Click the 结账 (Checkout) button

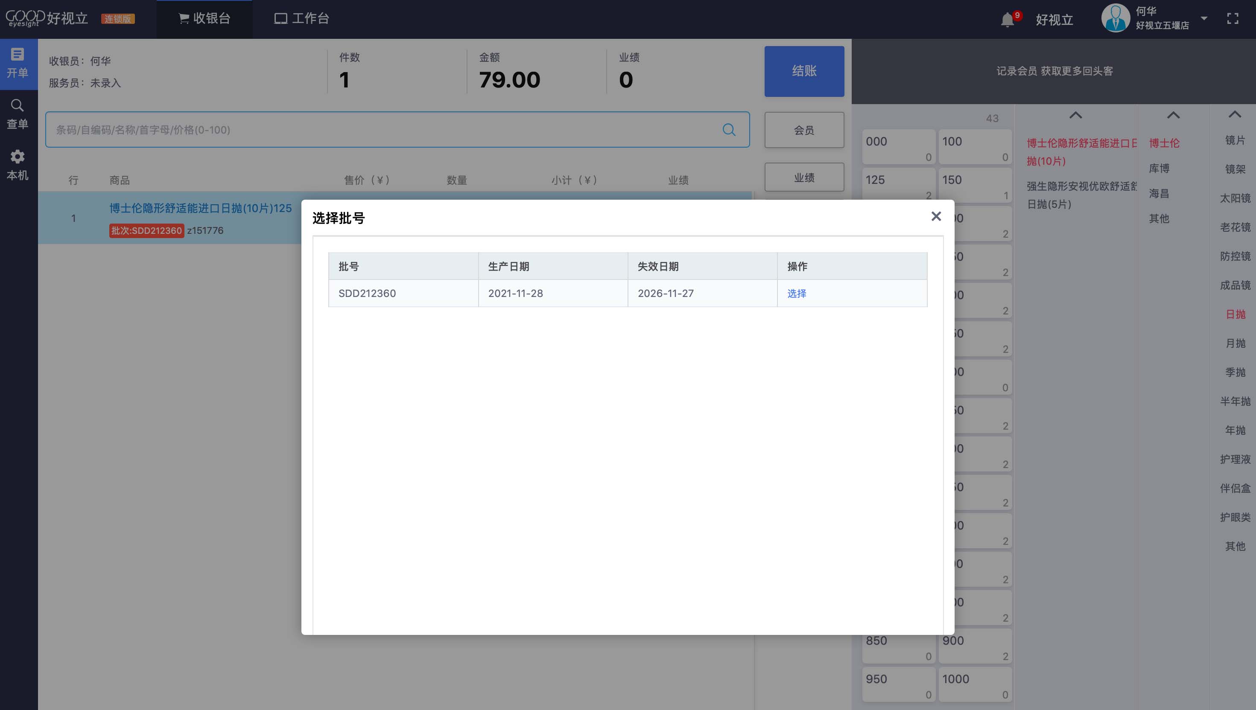[805, 71]
